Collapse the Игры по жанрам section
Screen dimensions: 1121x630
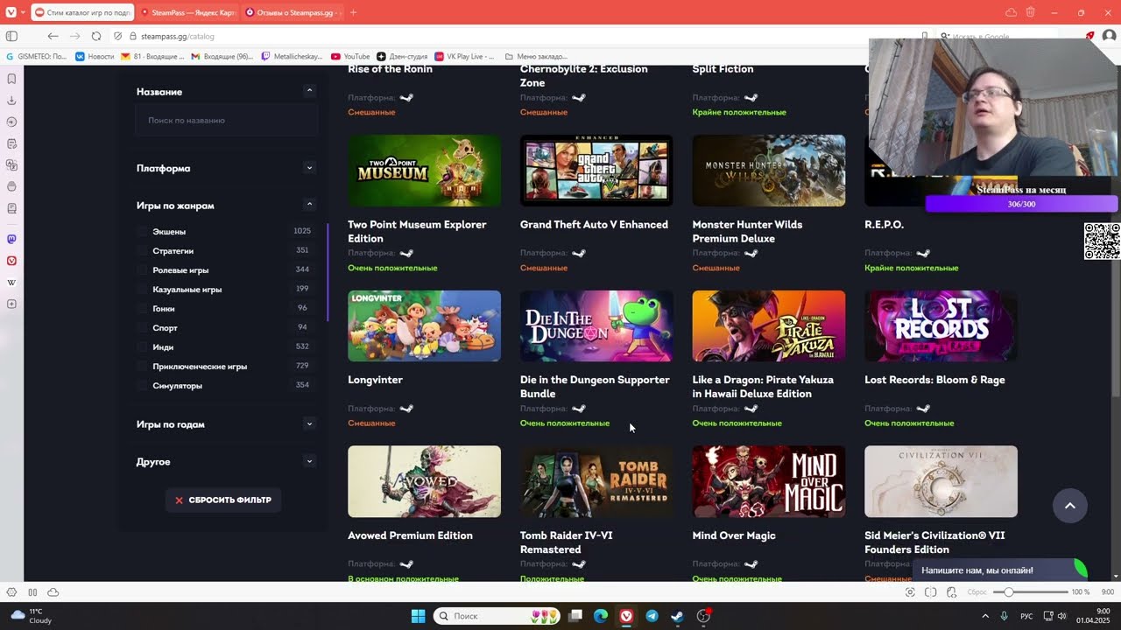click(309, 204)
